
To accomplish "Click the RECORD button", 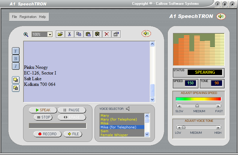I will click(x=47, y=134).
